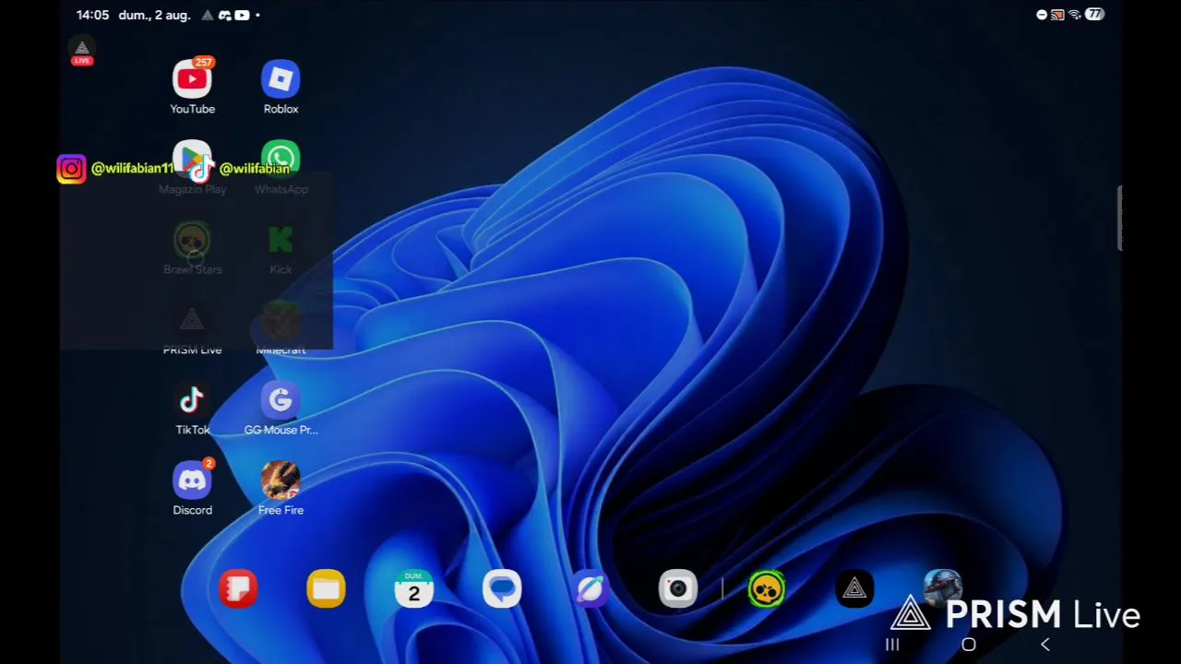Screen dimensions: 1181x664
Task: Open WhatsApp from the home screen
Action: point(280,160)
